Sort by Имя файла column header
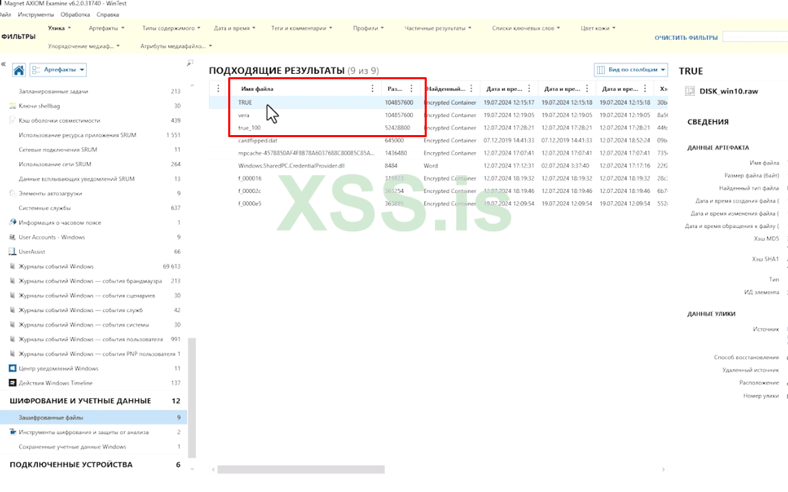The width and height of the screenshot is (788, 492). pyautogui.click(x=257, y=89)
